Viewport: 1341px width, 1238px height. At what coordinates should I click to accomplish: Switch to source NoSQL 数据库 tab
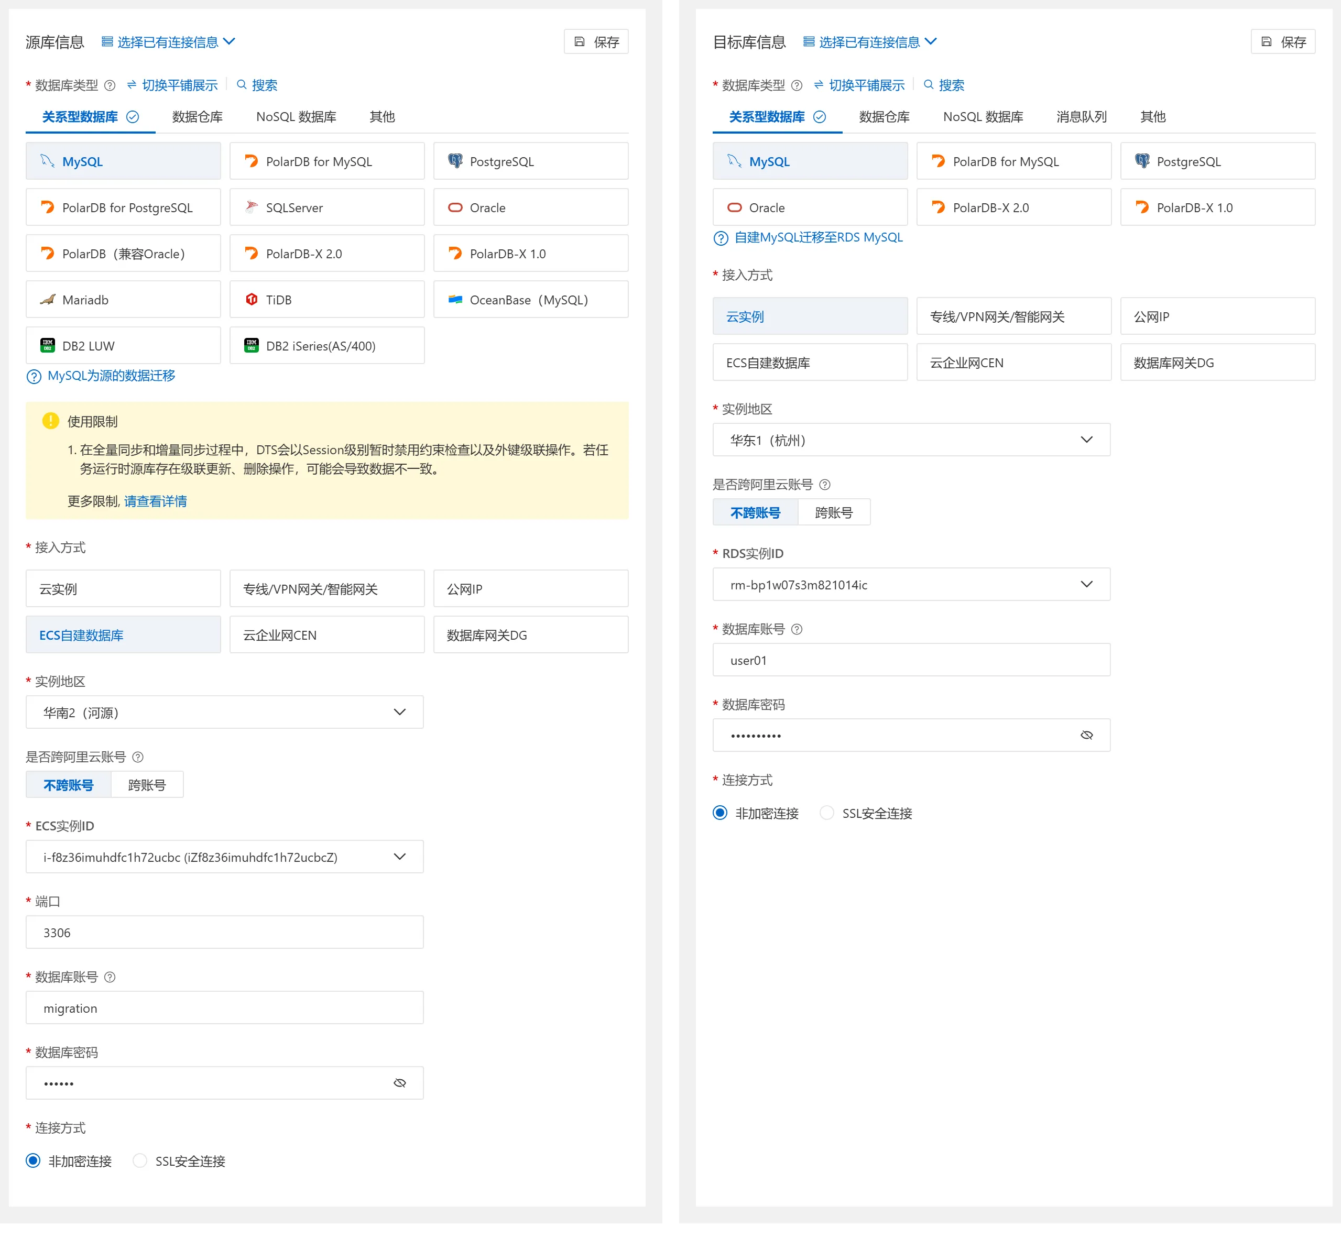(x=296, y=116)
